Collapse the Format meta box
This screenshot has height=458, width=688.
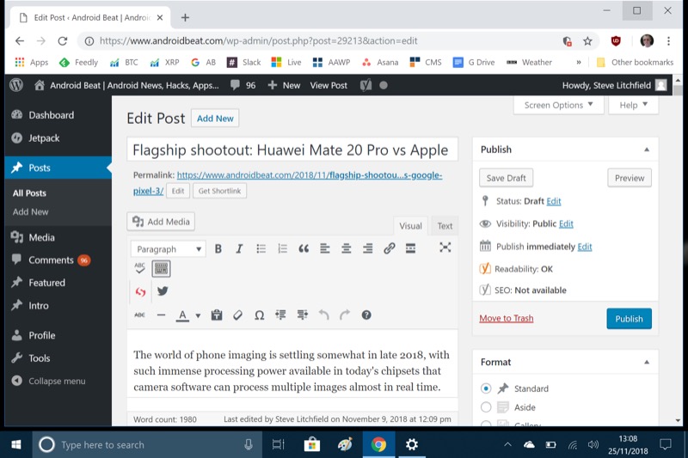[x=647, y=363]
